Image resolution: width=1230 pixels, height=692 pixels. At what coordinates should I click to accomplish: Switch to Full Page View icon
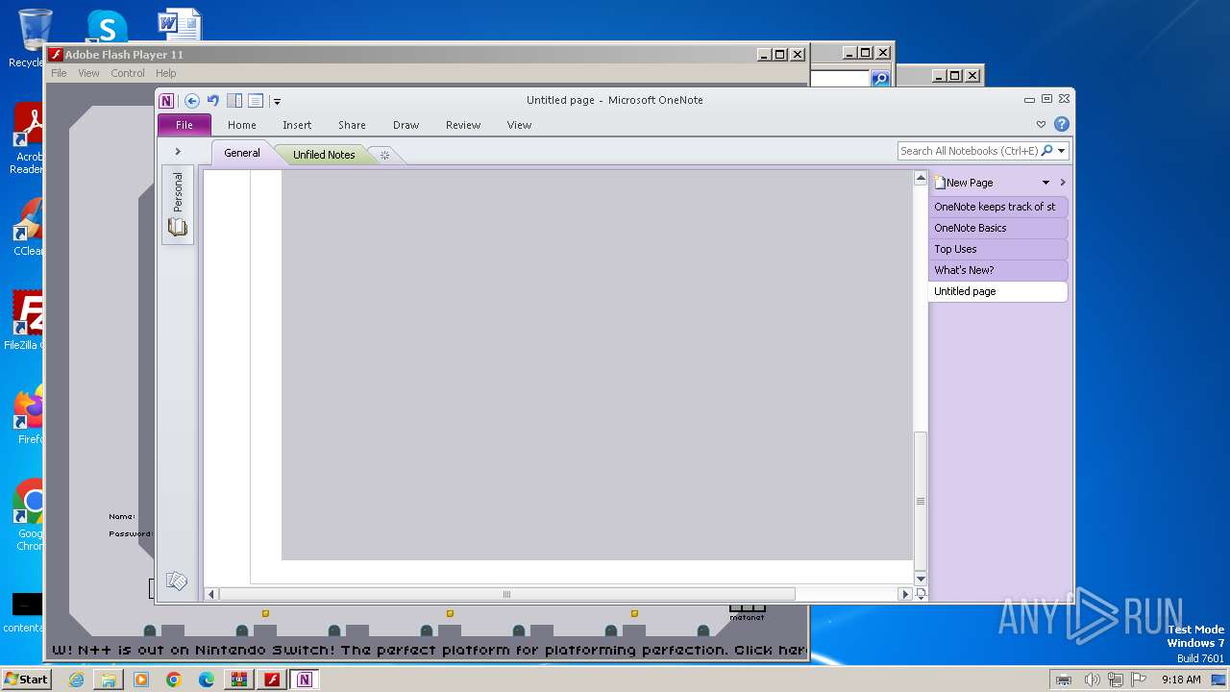point(256,100)
